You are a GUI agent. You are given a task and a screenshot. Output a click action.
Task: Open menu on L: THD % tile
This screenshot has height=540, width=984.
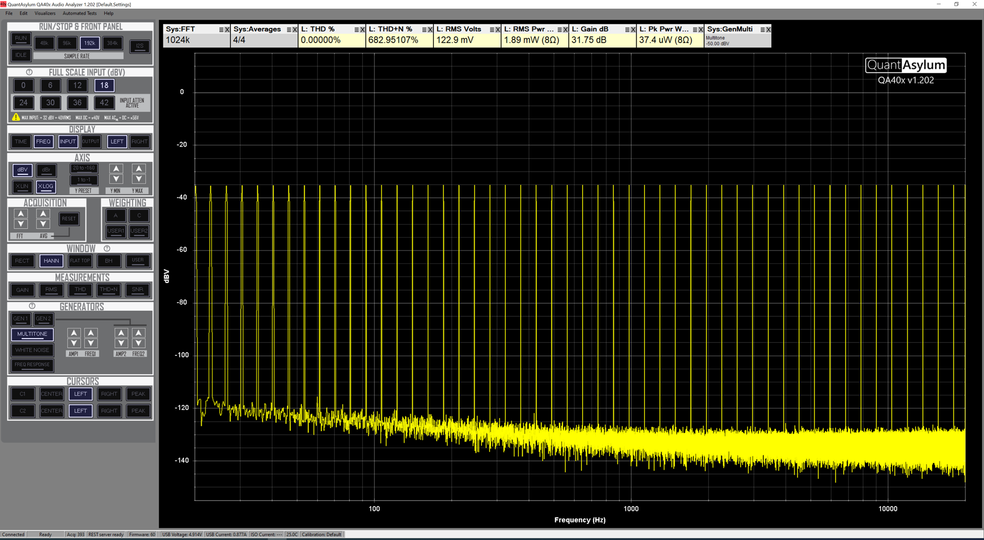[x=357, y=30]
